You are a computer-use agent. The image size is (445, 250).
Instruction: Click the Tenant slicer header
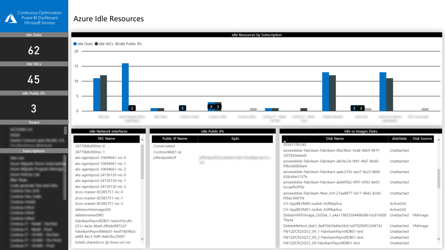(34, 122)
